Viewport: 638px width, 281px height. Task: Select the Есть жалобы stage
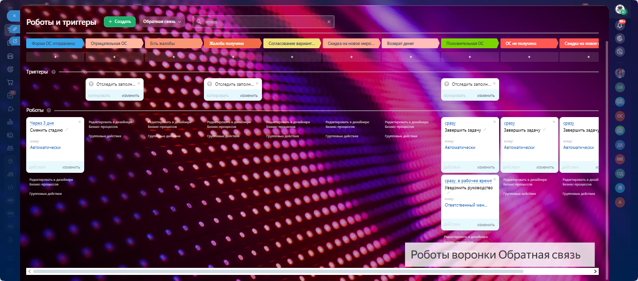(174, 44)
